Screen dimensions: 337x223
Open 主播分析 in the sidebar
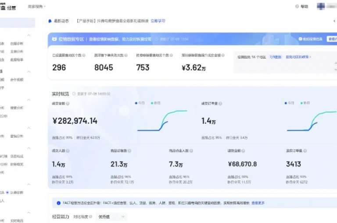17,52
